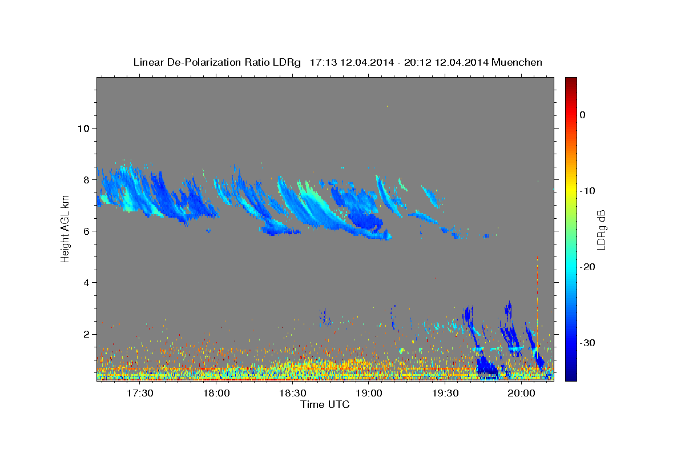Click the "Muenchen" location label in title

click(x=516, y=62)
